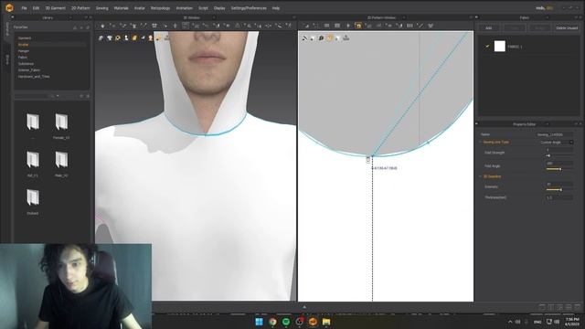Open the File menu

pos(25,8)
